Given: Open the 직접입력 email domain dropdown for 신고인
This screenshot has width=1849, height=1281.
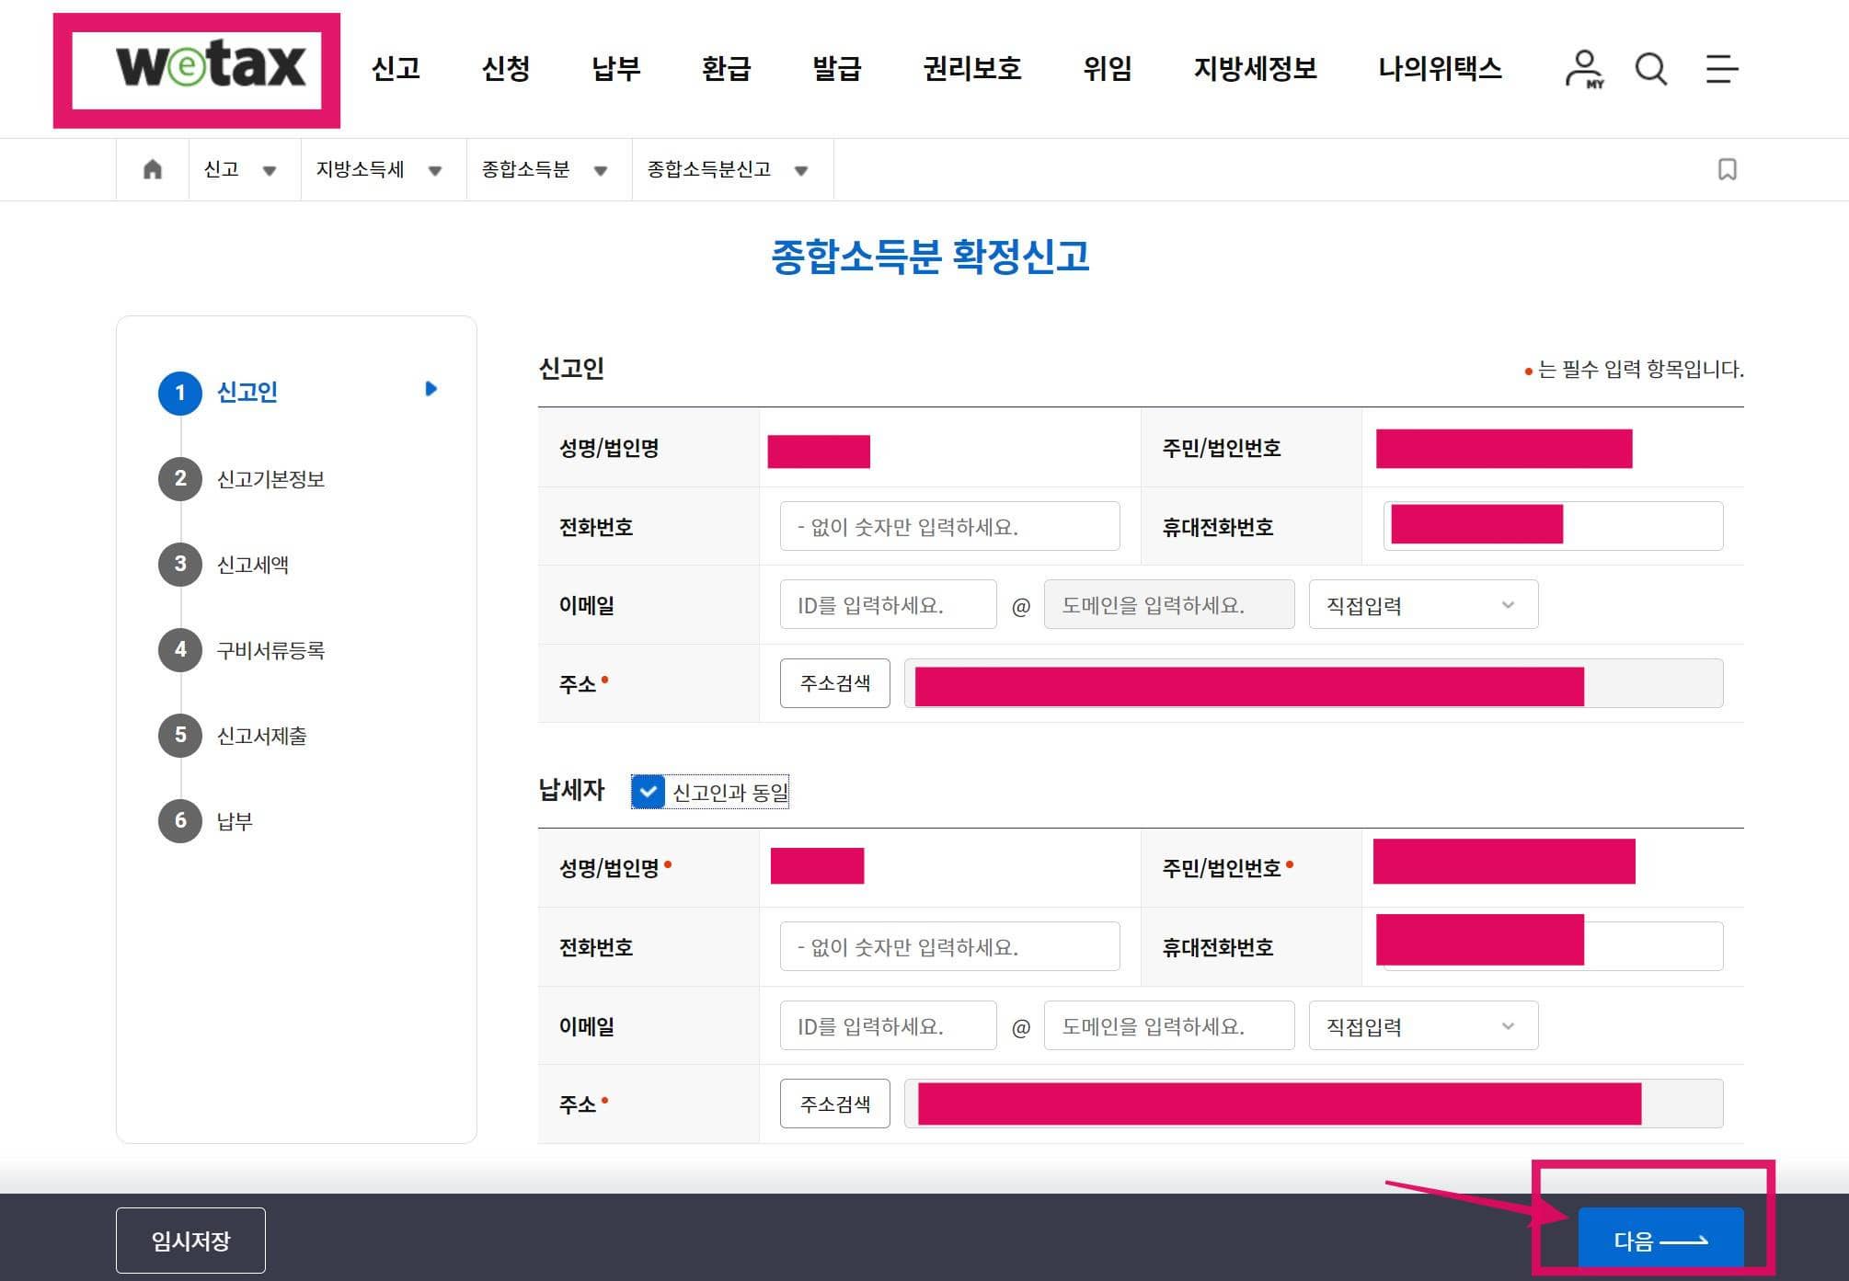Looking at the screenshot, I should (1422, 604).
